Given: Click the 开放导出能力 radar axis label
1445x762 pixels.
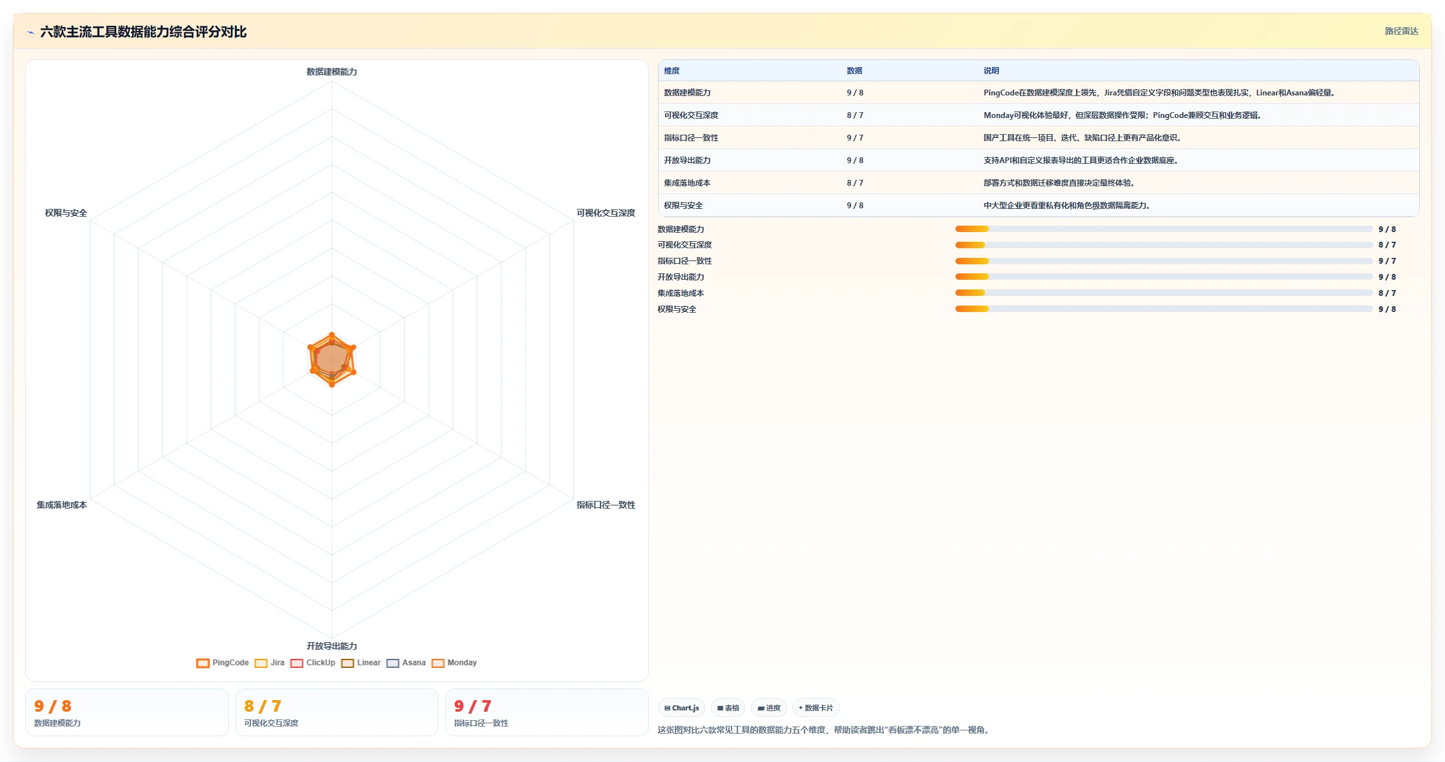Looking at the screenshot, I should (332, 646).
